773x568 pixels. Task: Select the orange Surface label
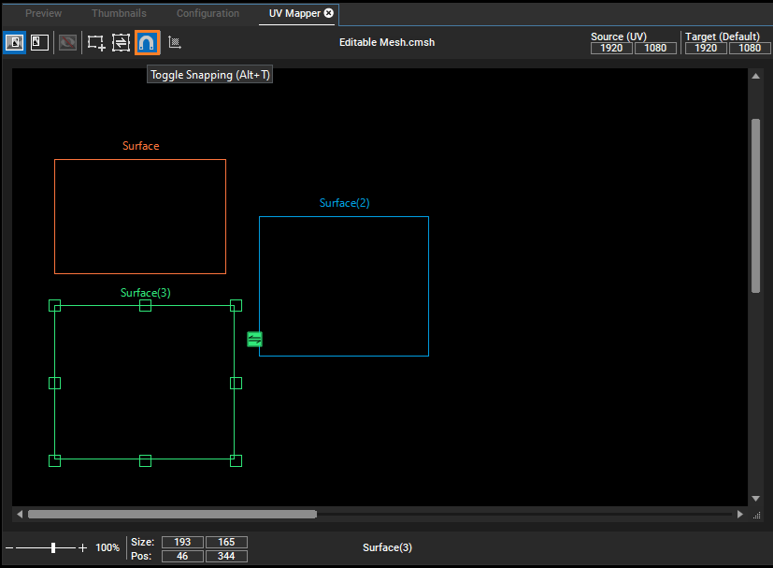[x=140, y=146]
